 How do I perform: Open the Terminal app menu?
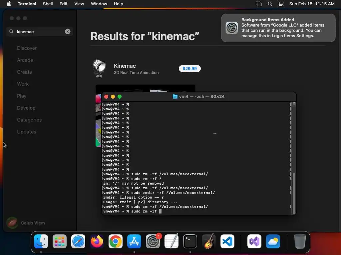point(27,4)
